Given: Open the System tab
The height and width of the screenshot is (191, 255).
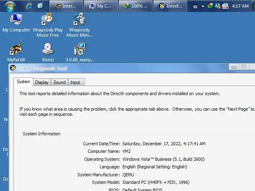Looking at the screenshot, I should [x=24, y=82].
